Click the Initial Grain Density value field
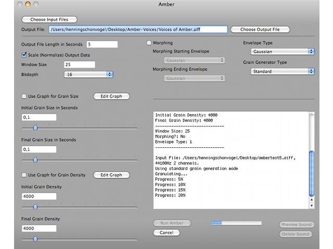 click(39, 197)
